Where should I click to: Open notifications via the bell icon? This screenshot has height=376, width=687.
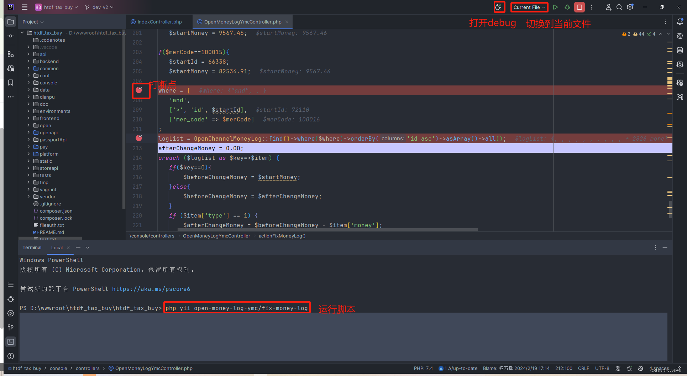[680, 21]
